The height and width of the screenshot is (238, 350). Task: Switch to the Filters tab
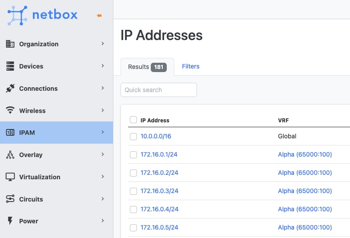coord(191,66)
